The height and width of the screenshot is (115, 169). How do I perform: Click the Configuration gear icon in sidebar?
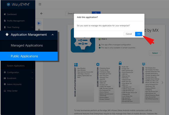[x=5, y=72]
